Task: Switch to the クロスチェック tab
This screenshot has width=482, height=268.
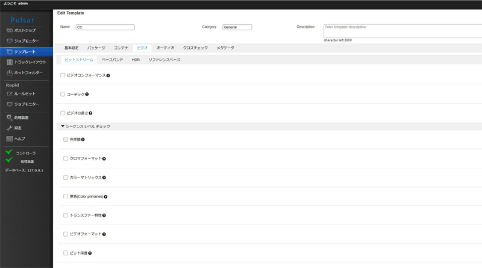Action: click(195, 48)
